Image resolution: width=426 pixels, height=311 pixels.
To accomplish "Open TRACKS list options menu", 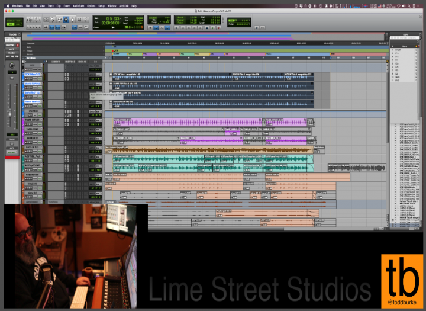I will (x=19, y=34).
